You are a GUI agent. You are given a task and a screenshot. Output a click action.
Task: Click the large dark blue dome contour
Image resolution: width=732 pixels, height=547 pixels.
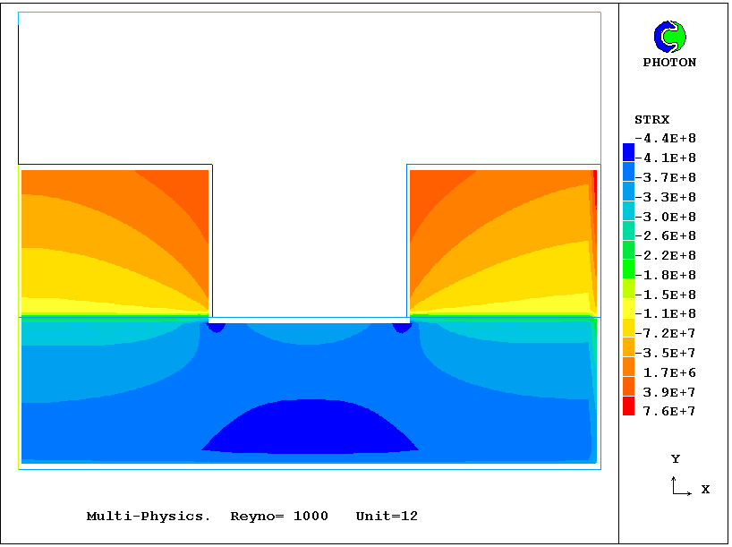309,427
